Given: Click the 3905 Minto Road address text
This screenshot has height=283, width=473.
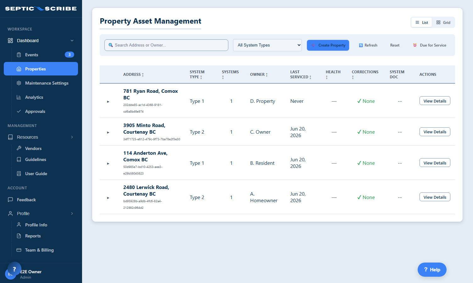Looking at the screenshot, I should point(144,129).
